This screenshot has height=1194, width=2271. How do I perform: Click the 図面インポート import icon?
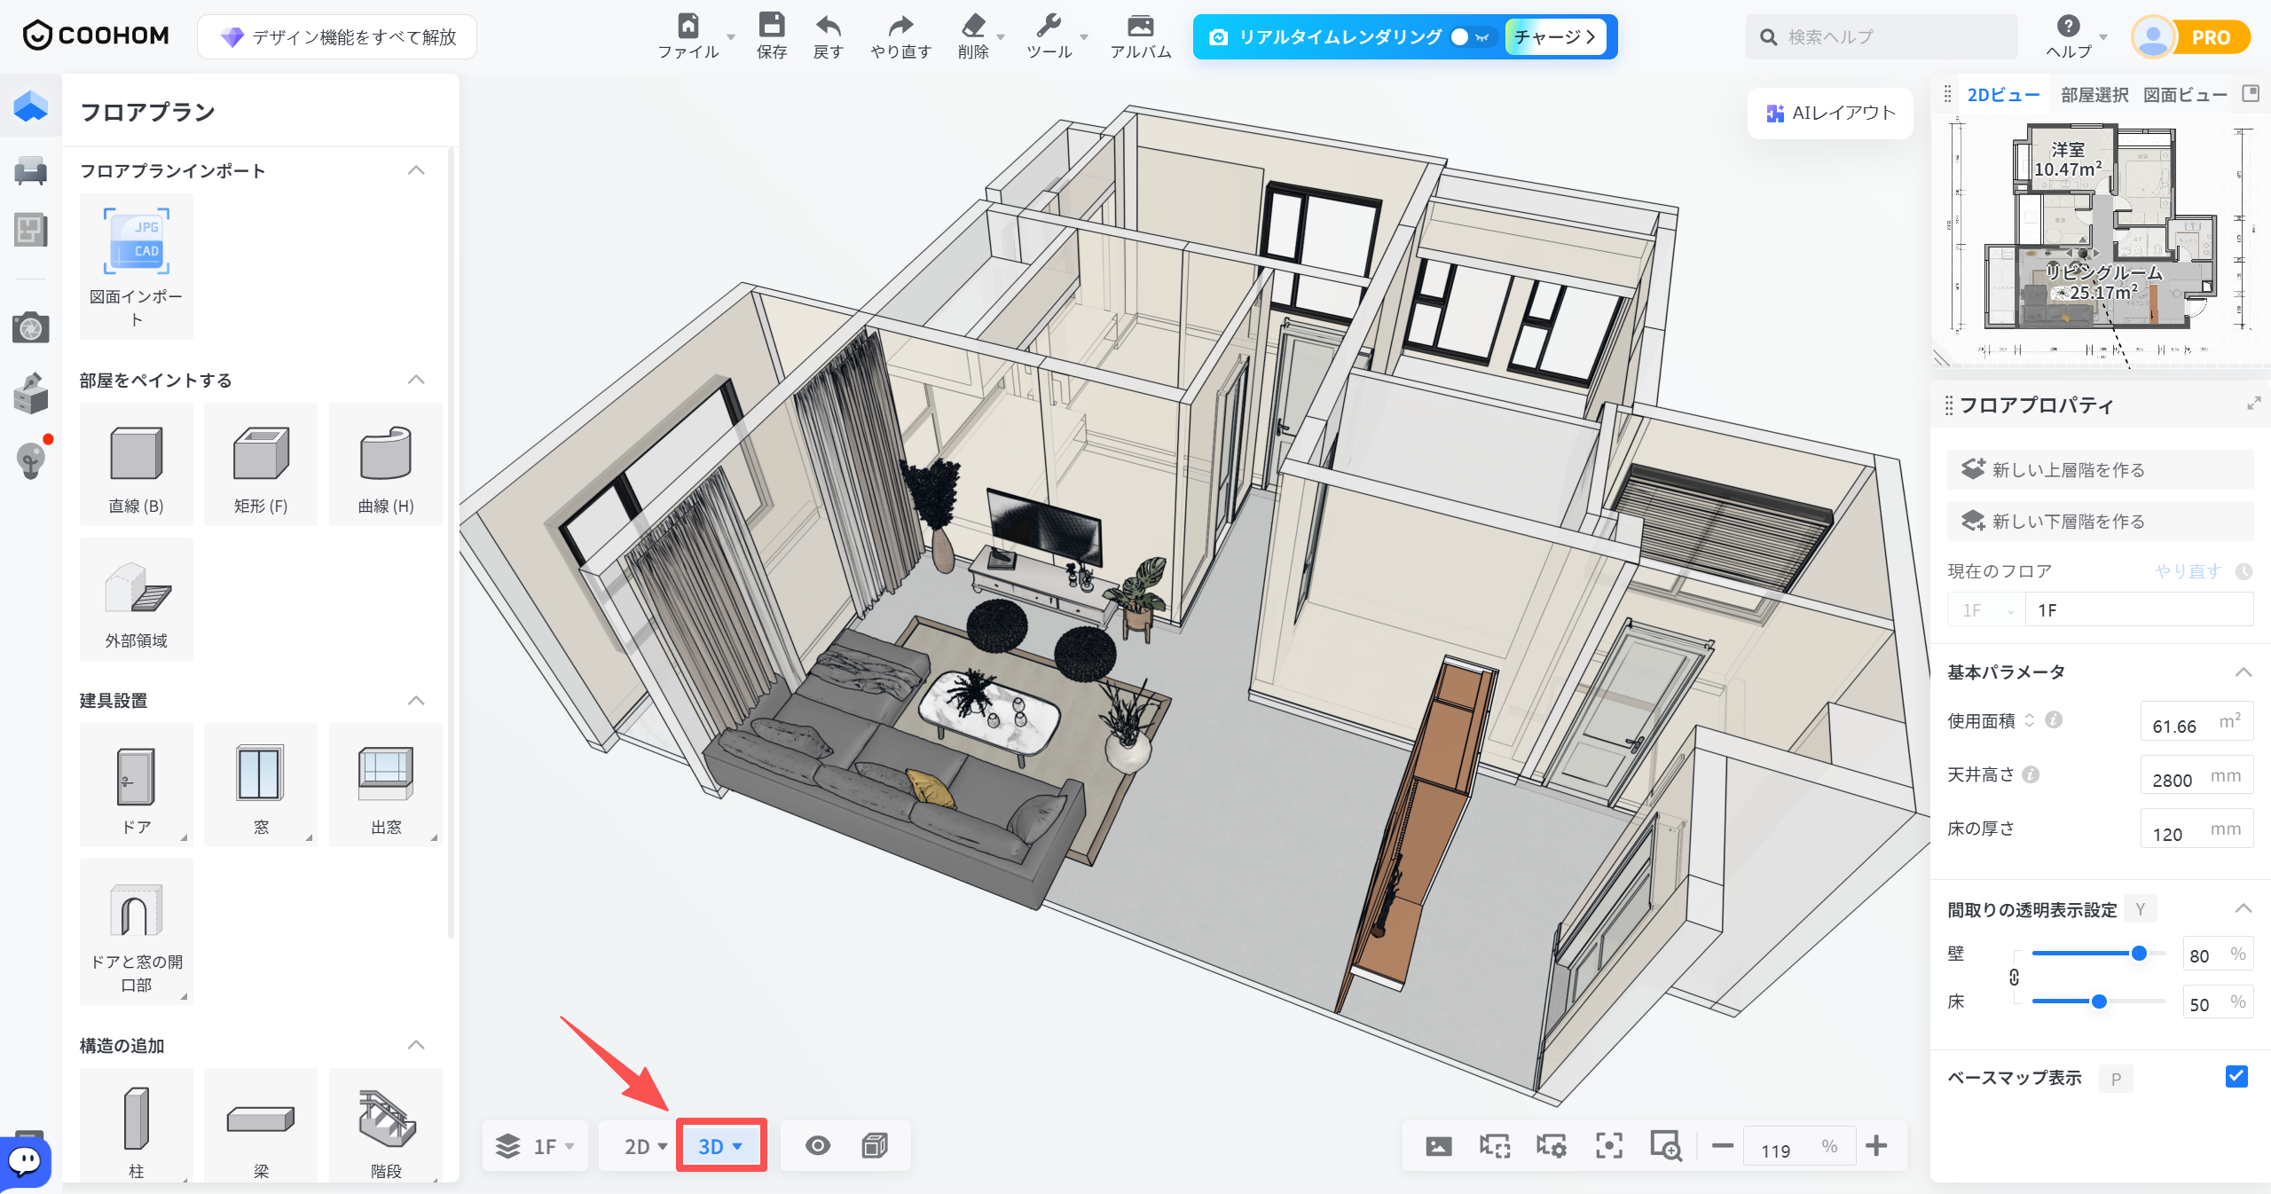[x=136, y=241]
